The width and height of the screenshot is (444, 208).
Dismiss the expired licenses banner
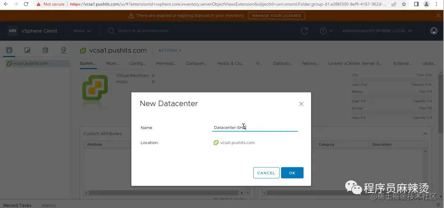tap(438, 16)
